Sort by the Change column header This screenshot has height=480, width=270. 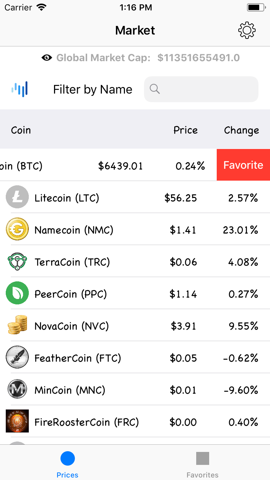point(241,130)
